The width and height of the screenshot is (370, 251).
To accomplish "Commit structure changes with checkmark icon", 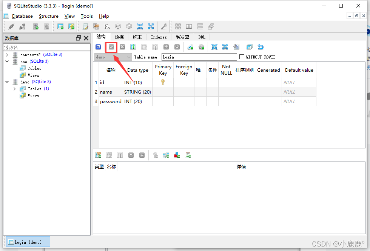I will (111, 47).
